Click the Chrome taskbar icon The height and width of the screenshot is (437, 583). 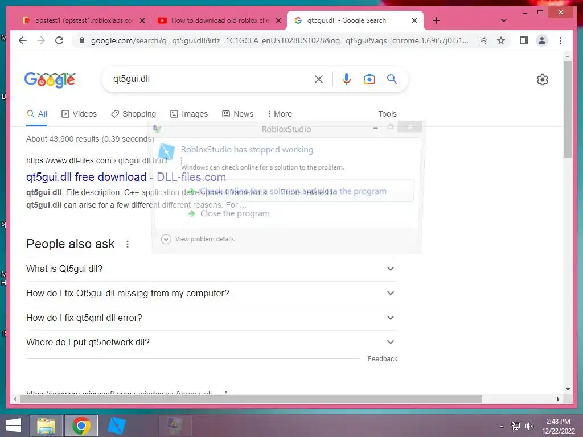(81, 426)
